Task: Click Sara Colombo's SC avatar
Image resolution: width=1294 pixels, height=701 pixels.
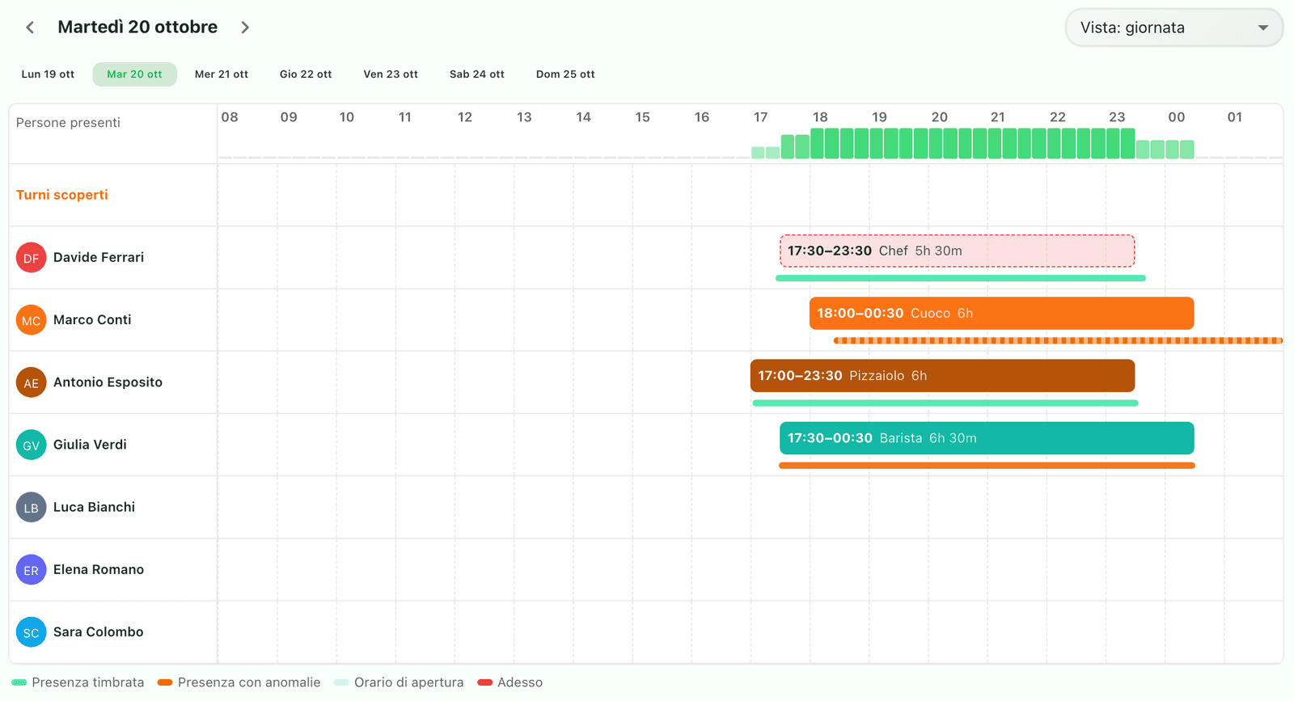Action: [31, 632]
